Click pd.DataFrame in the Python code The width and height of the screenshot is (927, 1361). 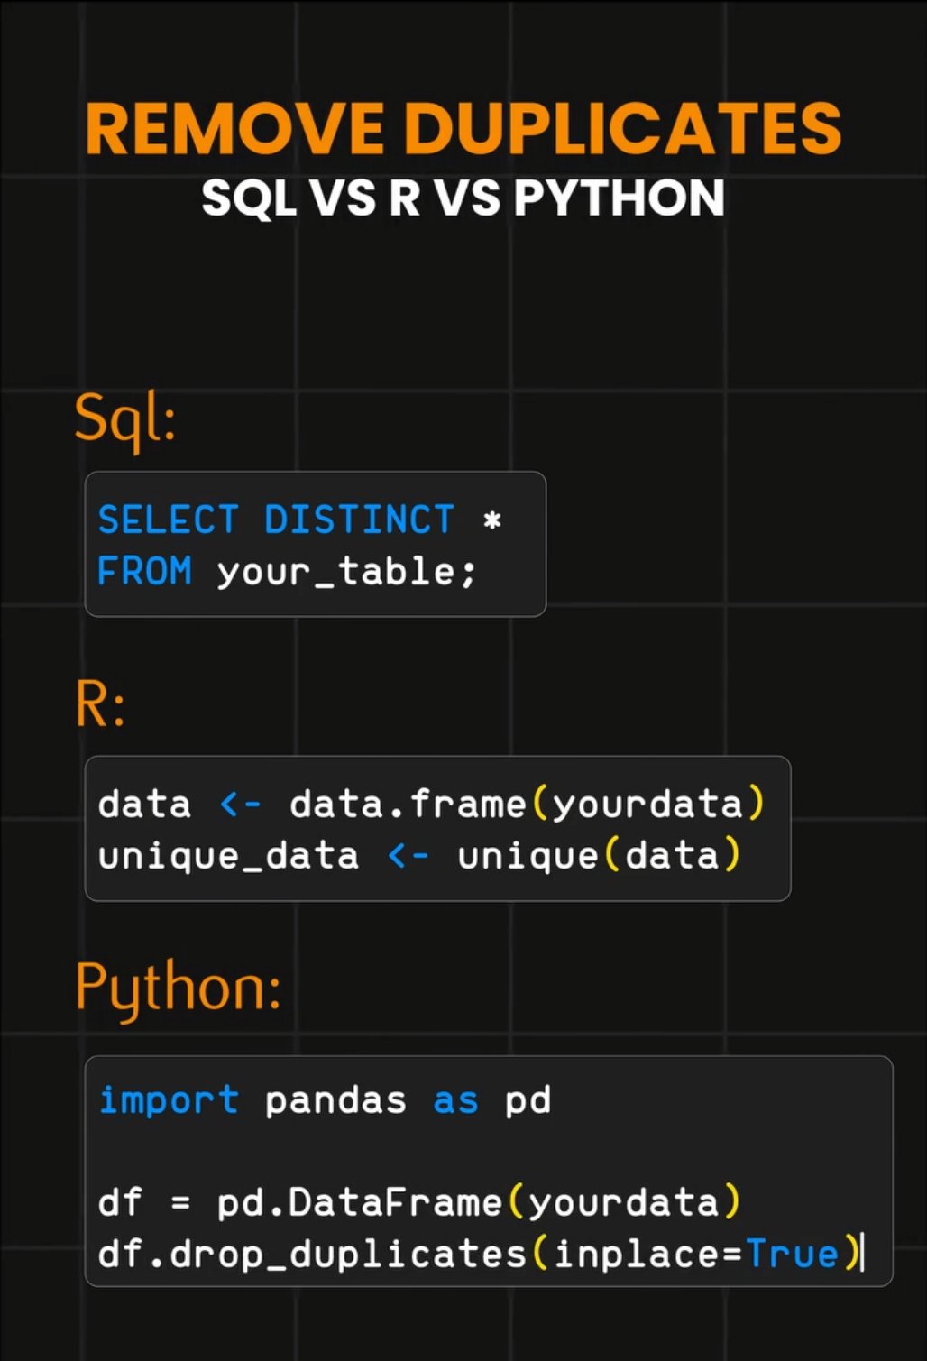click(x=359, y=1203)
